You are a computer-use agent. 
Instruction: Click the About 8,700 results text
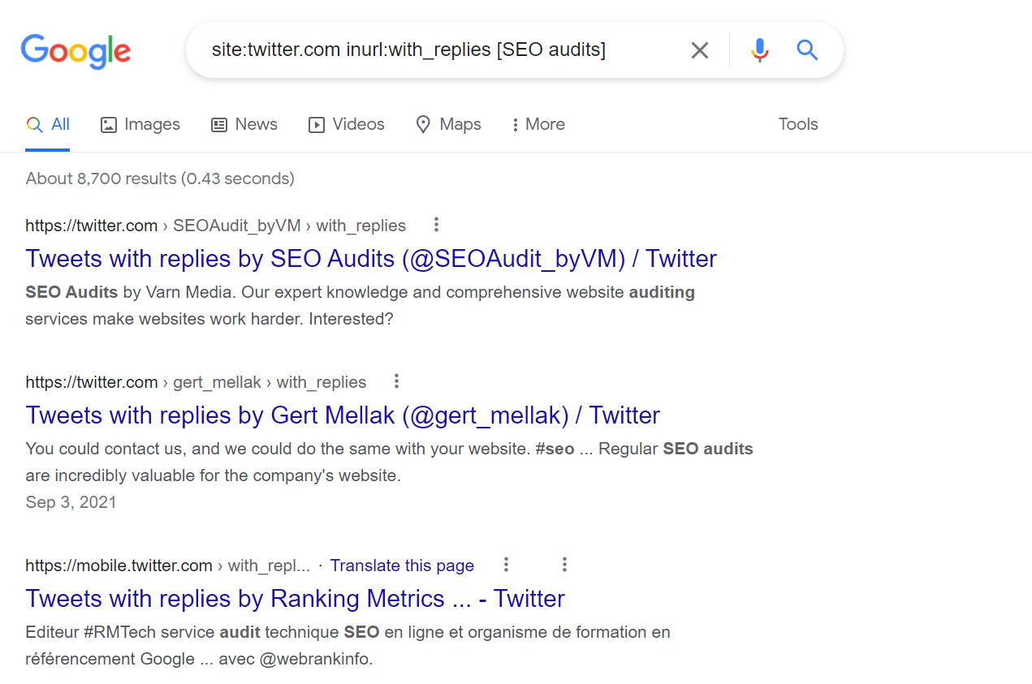pos(160,179)
